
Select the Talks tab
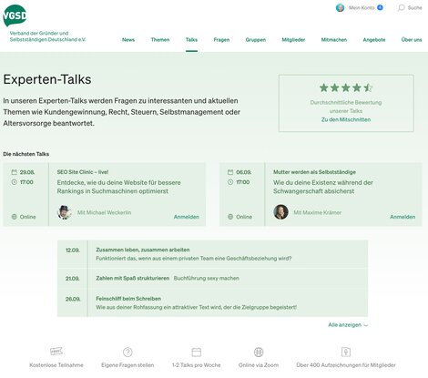coord(191,40)
